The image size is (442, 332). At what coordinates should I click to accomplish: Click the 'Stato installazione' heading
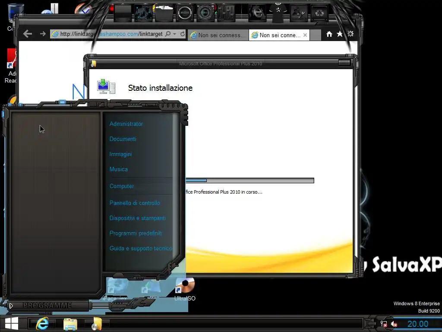pos(160,88)
